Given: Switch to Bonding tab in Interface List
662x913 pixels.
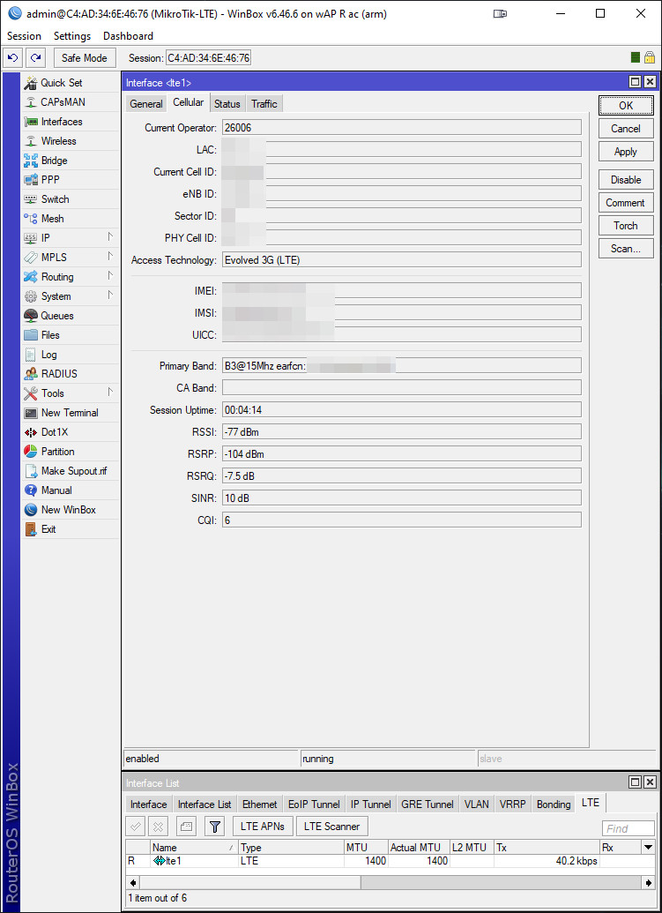Looking at the screenshot, I should coord(554,804).
